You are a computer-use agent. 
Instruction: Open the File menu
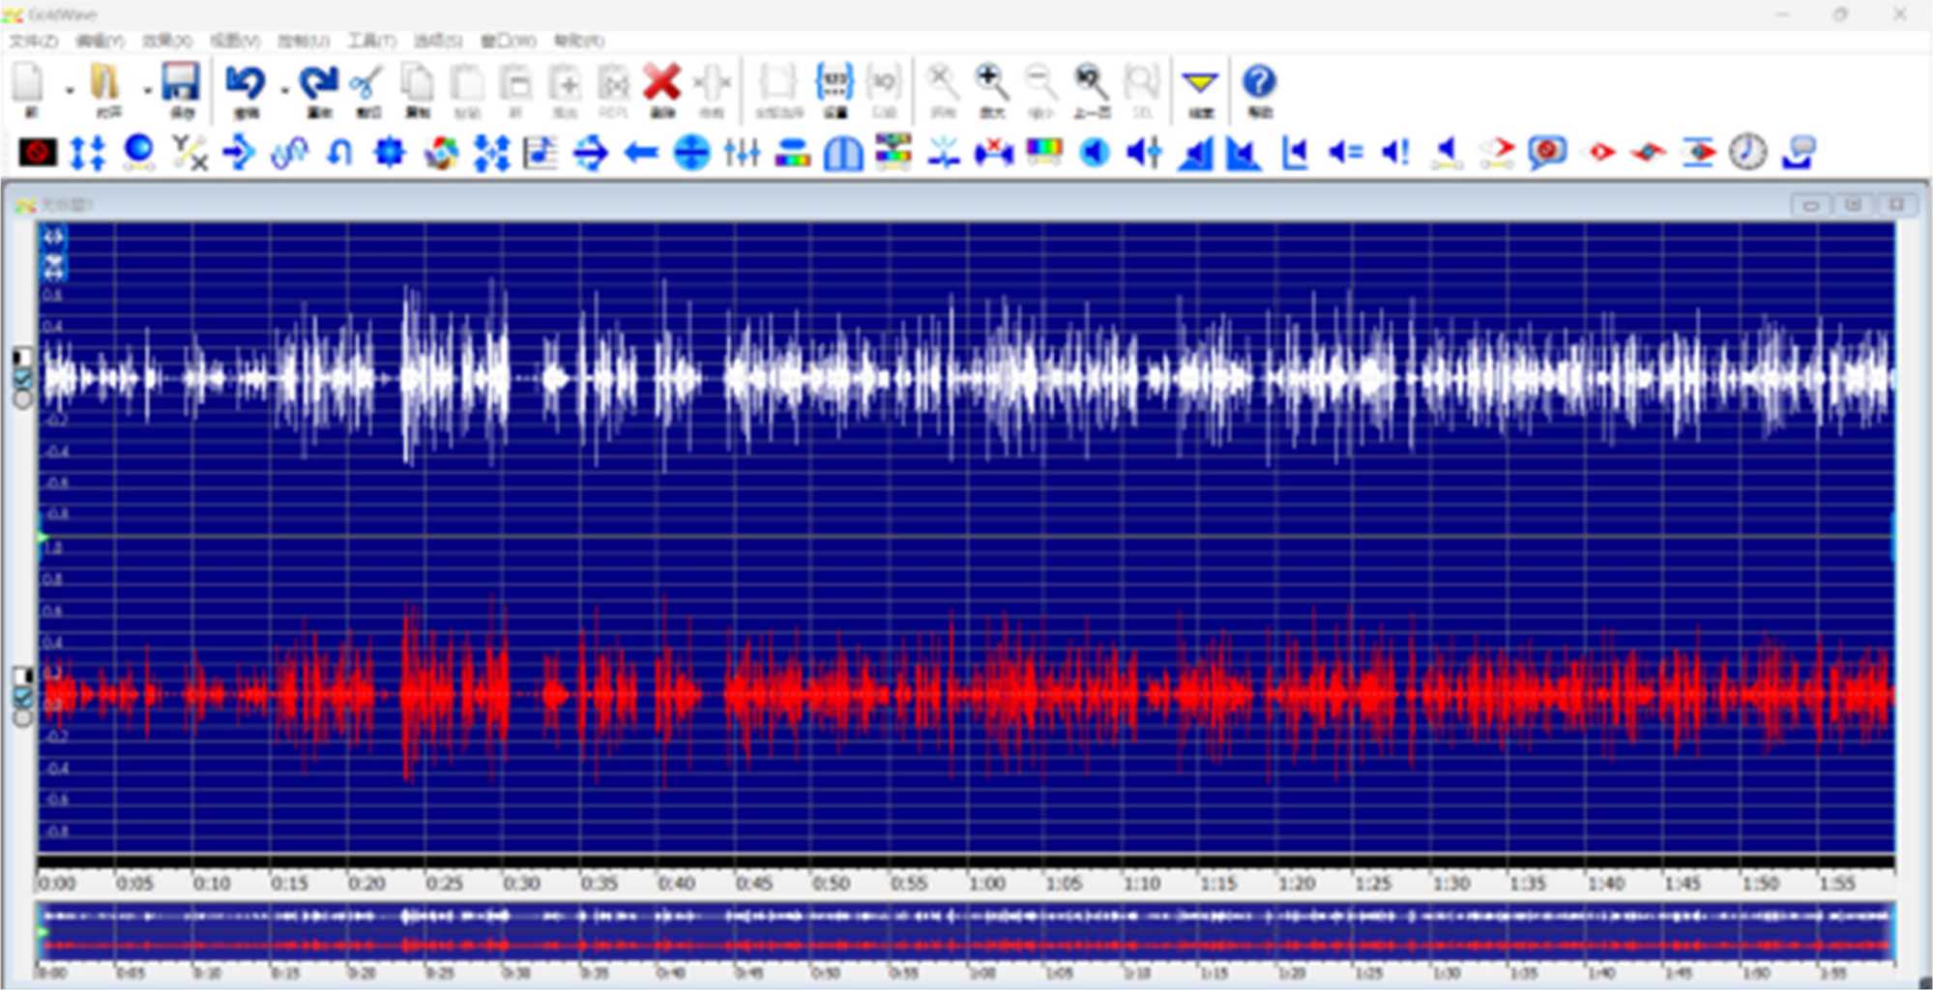(34, 41)
